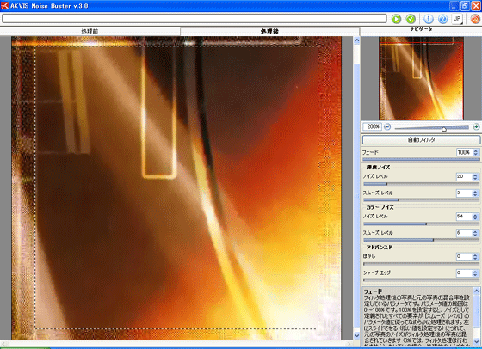The image size is (482, 349).
Task: Click the ぼかし blur value field
Action: pyautogui.click(x=464, y=256)
